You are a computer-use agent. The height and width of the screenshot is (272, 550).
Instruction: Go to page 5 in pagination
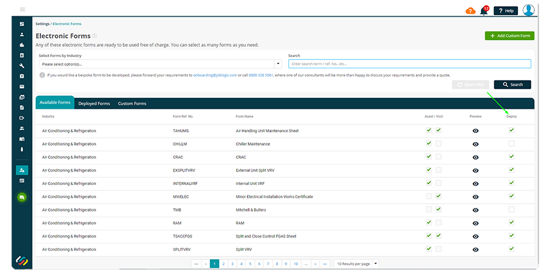point(250,264)
